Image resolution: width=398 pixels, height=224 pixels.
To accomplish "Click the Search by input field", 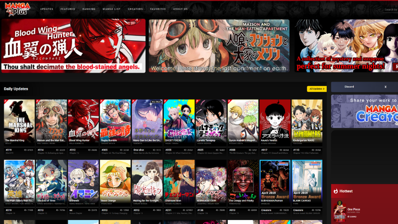I will (391, 9).
